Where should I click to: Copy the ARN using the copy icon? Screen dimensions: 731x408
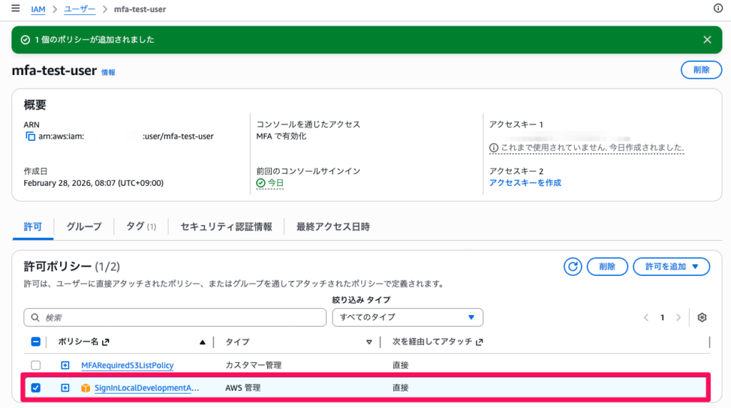pos(30,136)
